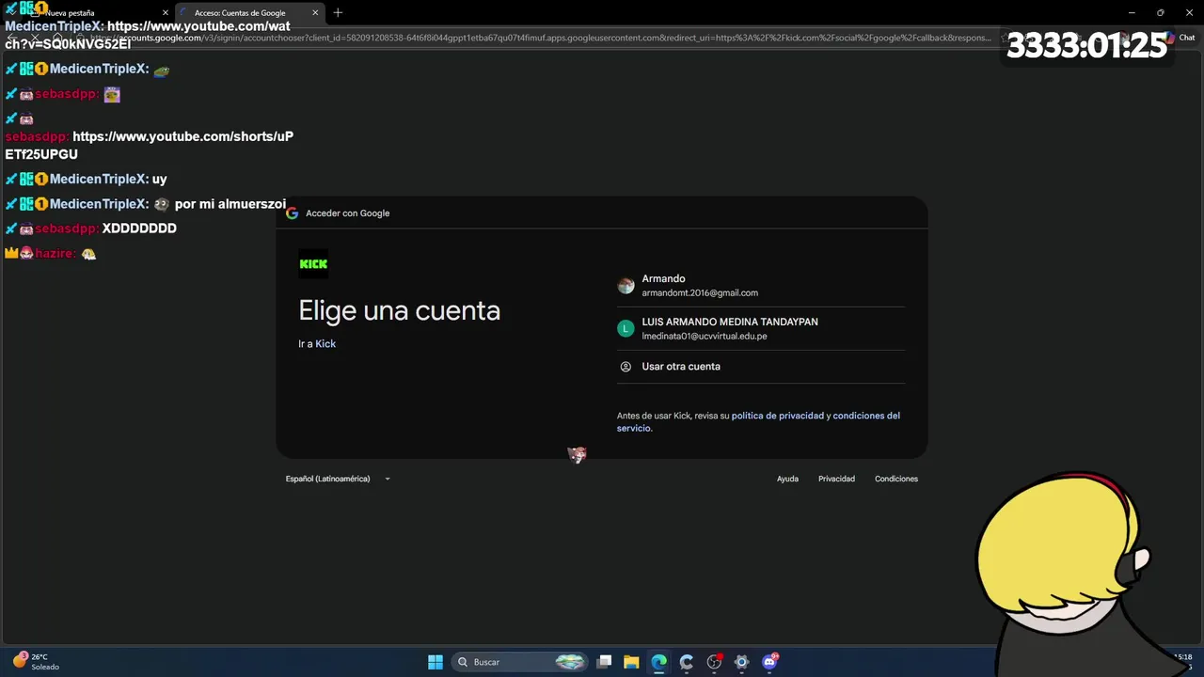Open File Explorer from the taskbar

[631, 662]
